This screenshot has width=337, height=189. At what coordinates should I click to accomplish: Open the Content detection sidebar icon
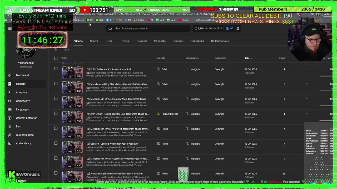[9, 118]
